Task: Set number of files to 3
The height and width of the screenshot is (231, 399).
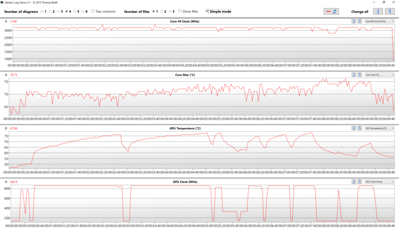Action: tap(169, 12)
